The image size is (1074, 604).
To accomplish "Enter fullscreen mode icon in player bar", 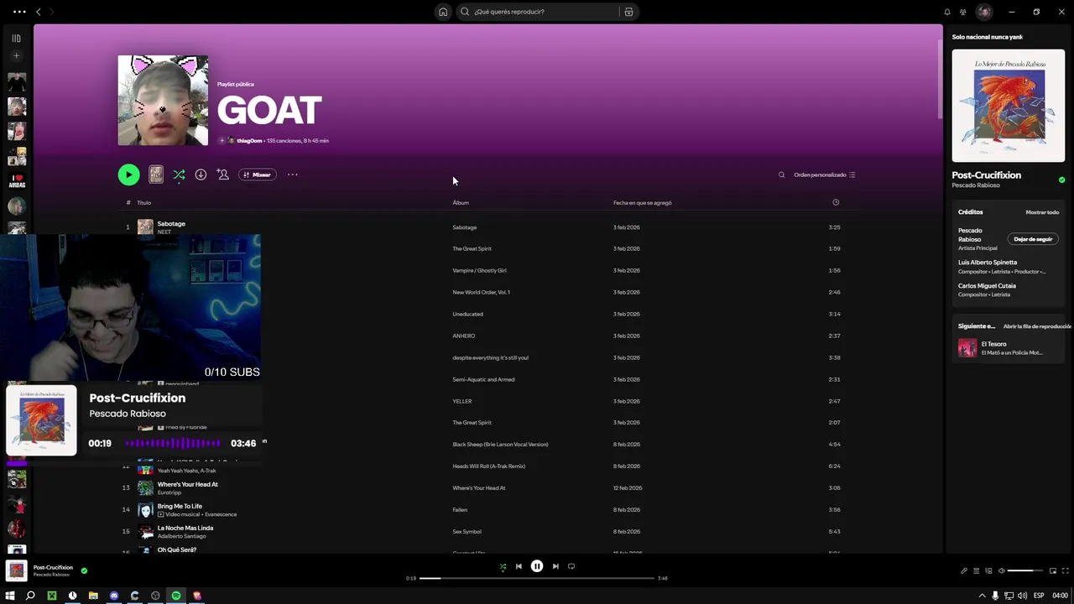I will coord(1066,570).
